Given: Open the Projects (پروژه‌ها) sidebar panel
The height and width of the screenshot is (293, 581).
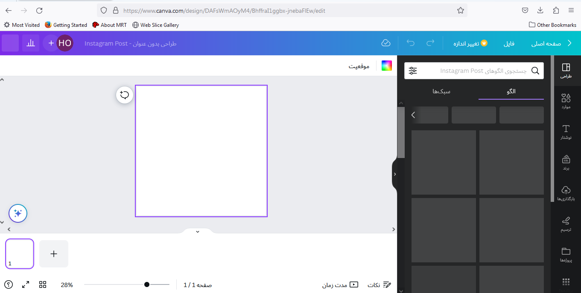Looking at the screenshot, I should tap(566, 255).
